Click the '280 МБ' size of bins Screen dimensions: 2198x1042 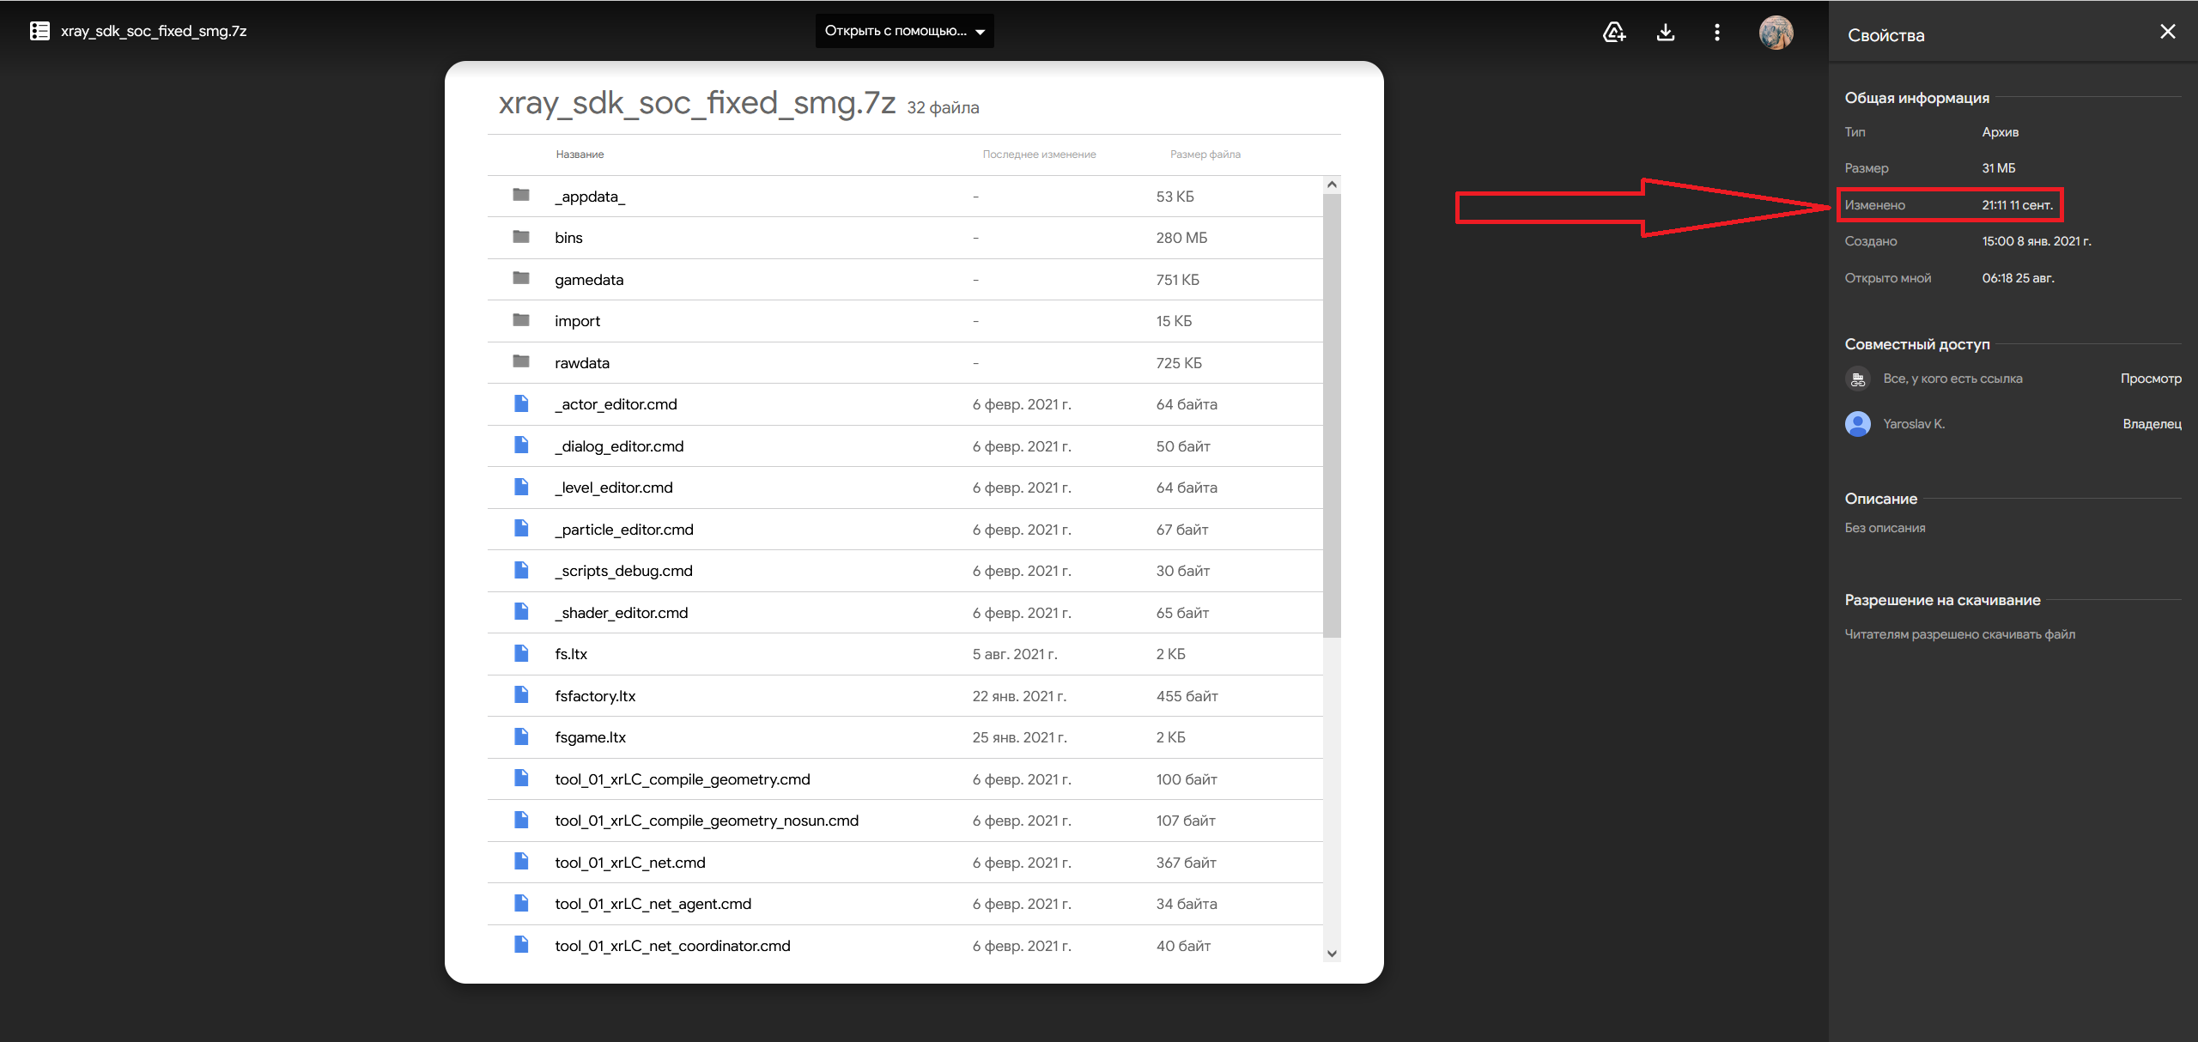(1181, 238)
